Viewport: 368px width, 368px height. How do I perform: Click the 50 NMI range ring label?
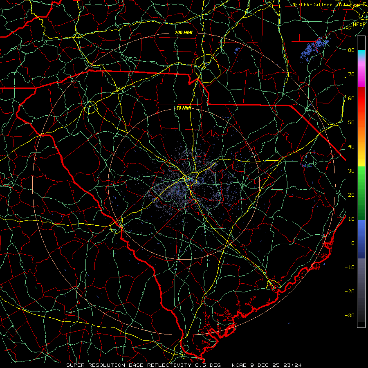[184, 108]
